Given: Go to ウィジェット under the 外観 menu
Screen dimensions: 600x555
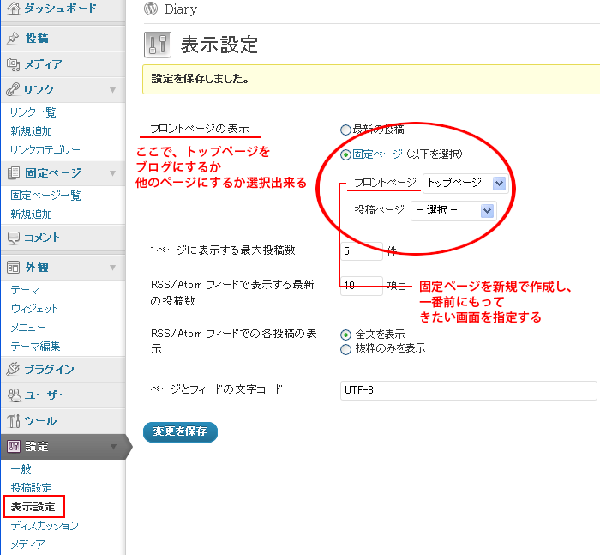Looking at the screenshot, I should pyautogui.click(x=34, y=309).
